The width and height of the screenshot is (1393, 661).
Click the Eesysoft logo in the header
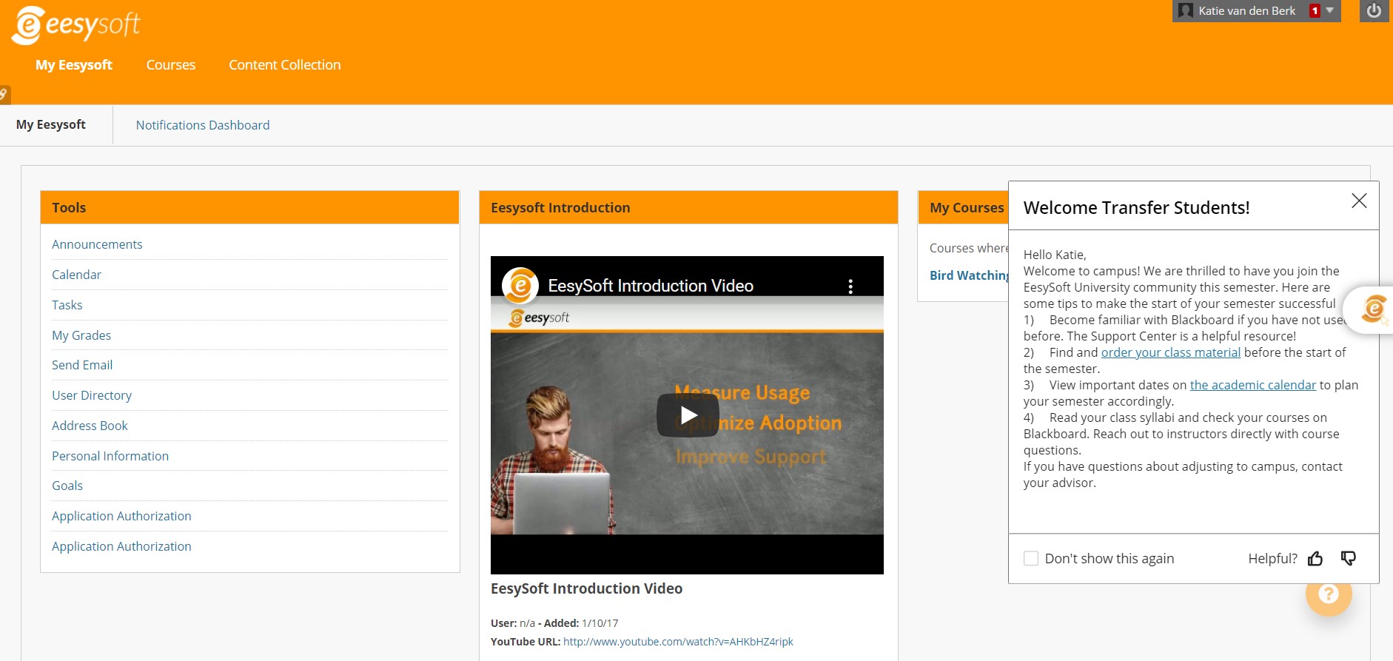(x=77, y=24)
